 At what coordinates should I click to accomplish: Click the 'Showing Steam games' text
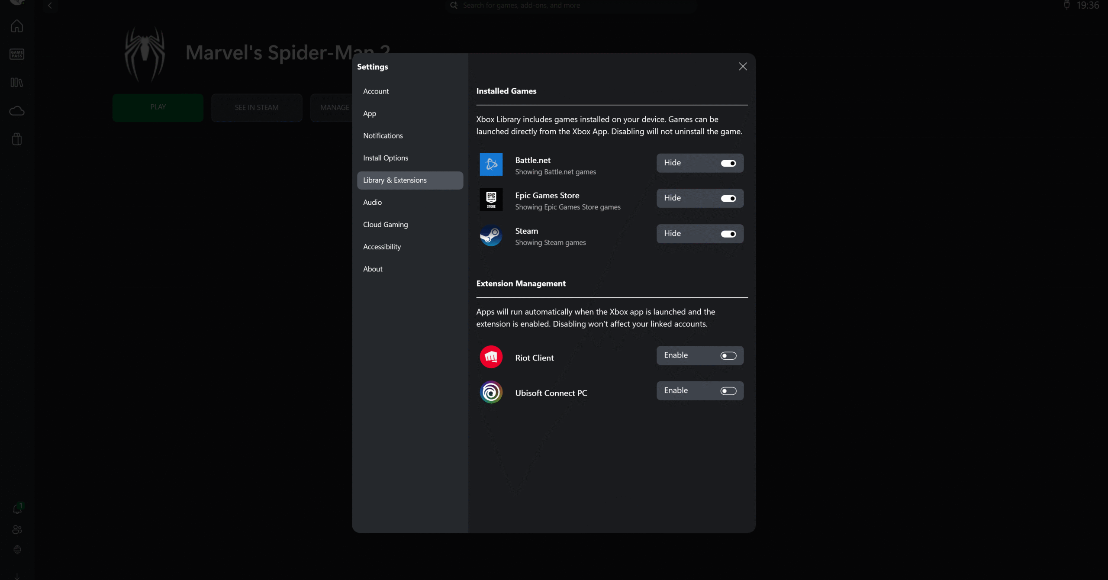[550, 242]
